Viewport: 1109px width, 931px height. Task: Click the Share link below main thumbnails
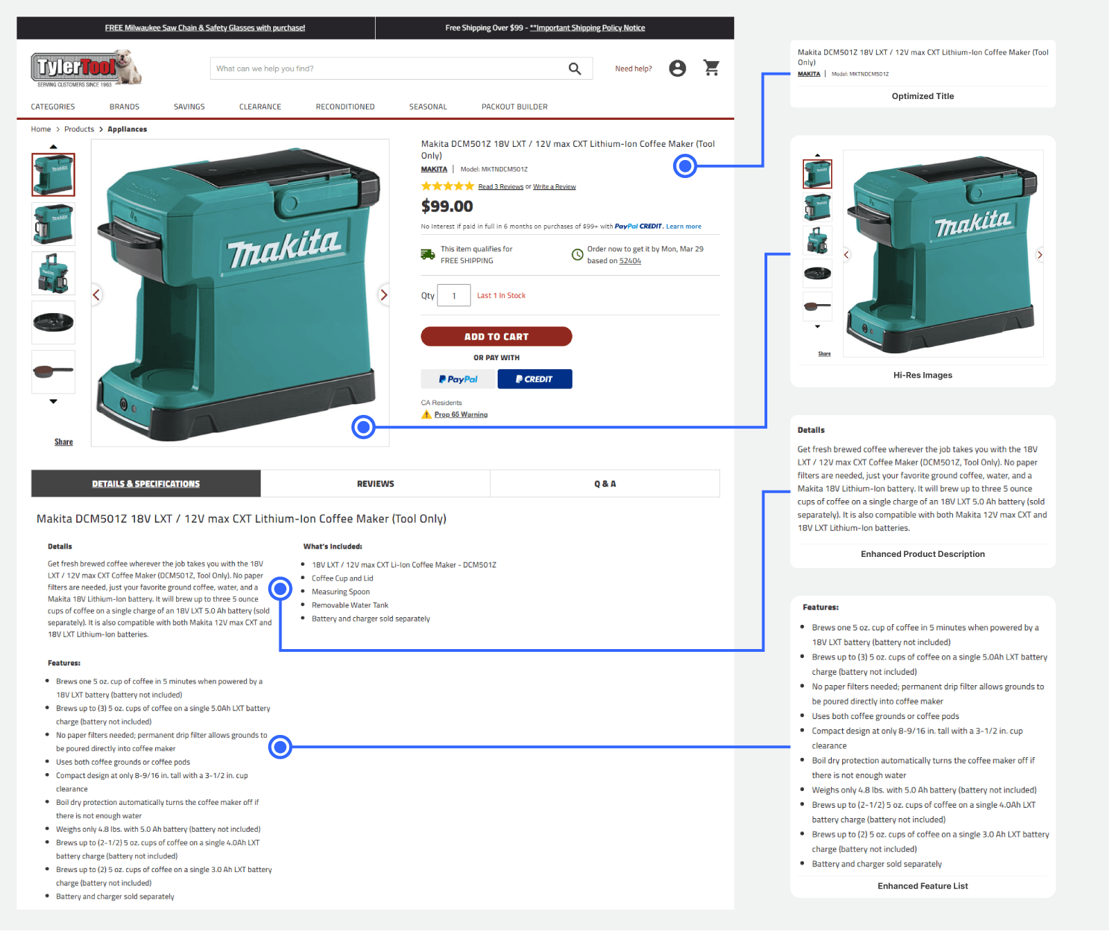click(x=64, y=442)
